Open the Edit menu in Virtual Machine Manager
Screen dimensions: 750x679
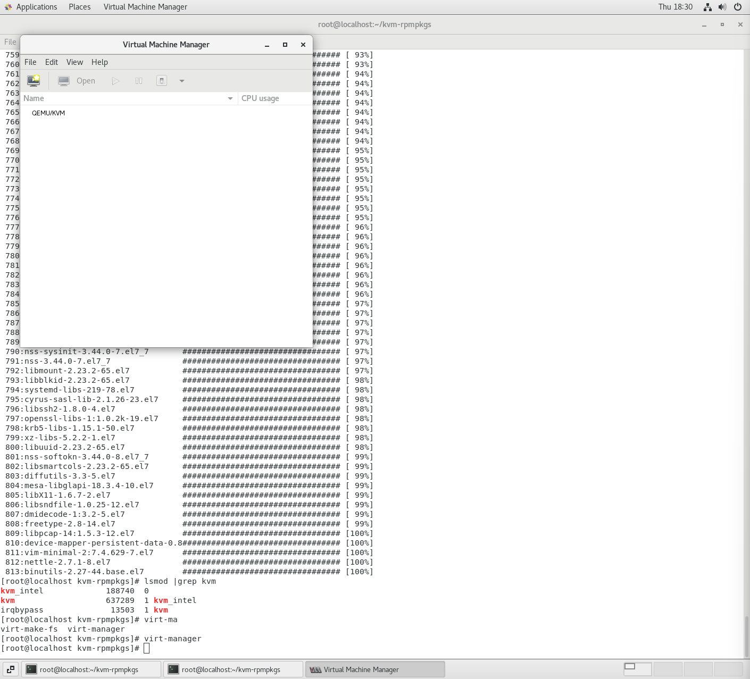tap(52, 62)
